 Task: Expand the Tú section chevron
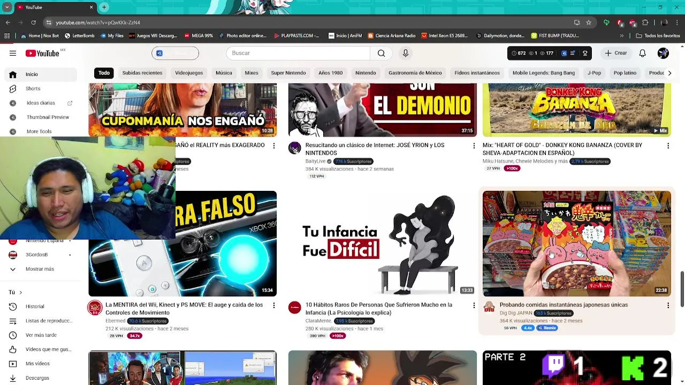tap(20, 292)
